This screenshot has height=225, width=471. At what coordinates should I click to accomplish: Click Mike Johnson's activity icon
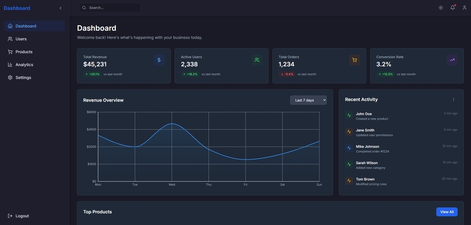point(349,148)
